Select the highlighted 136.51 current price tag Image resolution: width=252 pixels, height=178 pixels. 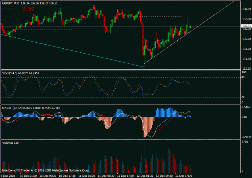click(x=246, y=26)
